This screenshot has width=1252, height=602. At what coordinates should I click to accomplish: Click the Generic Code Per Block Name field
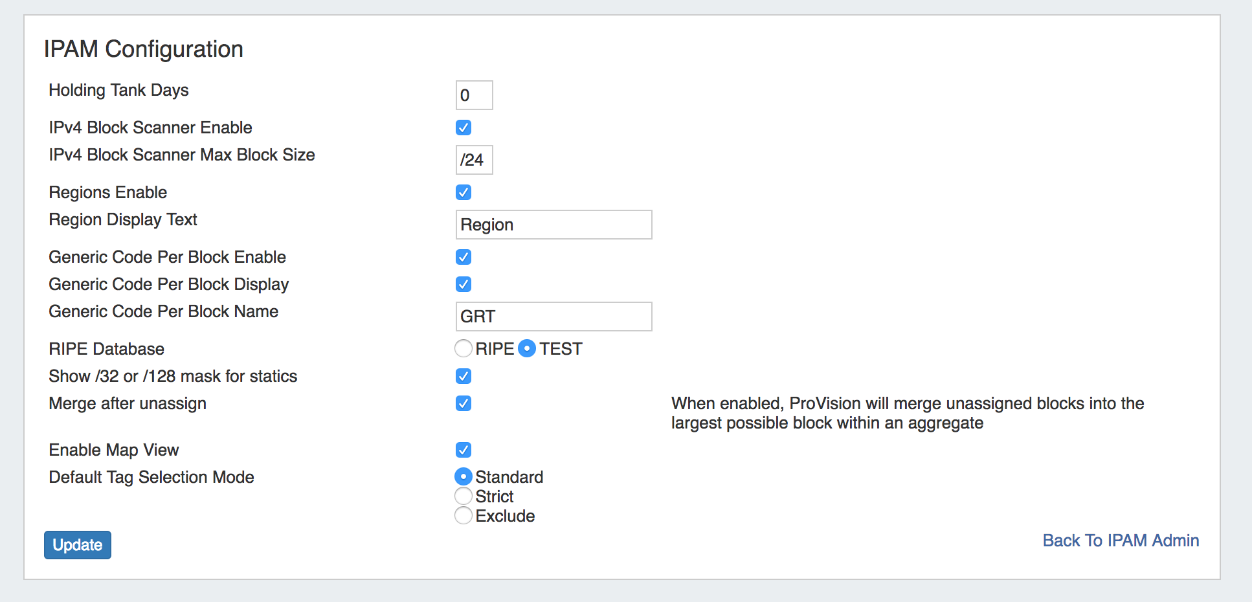tap(553, 317)
